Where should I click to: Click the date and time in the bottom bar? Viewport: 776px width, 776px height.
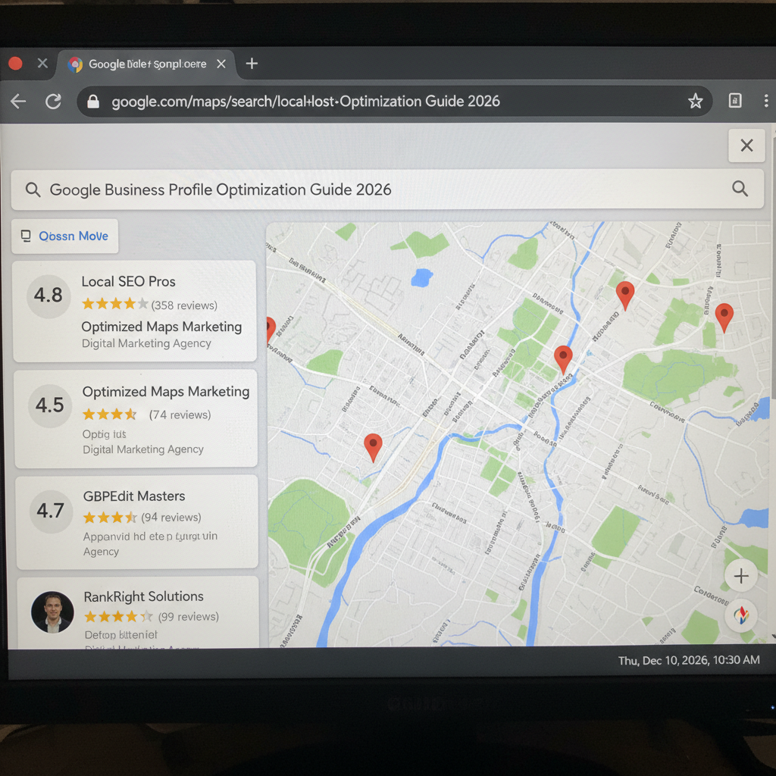coord(688,660)
